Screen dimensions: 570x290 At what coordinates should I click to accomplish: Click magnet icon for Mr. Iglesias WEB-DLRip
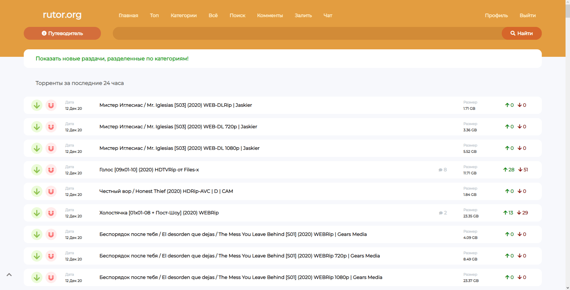tap(51, 105)
